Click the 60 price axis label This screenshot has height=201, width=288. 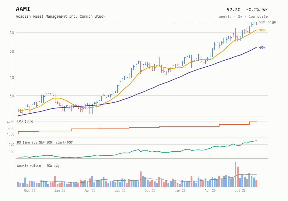coord(12,51)
